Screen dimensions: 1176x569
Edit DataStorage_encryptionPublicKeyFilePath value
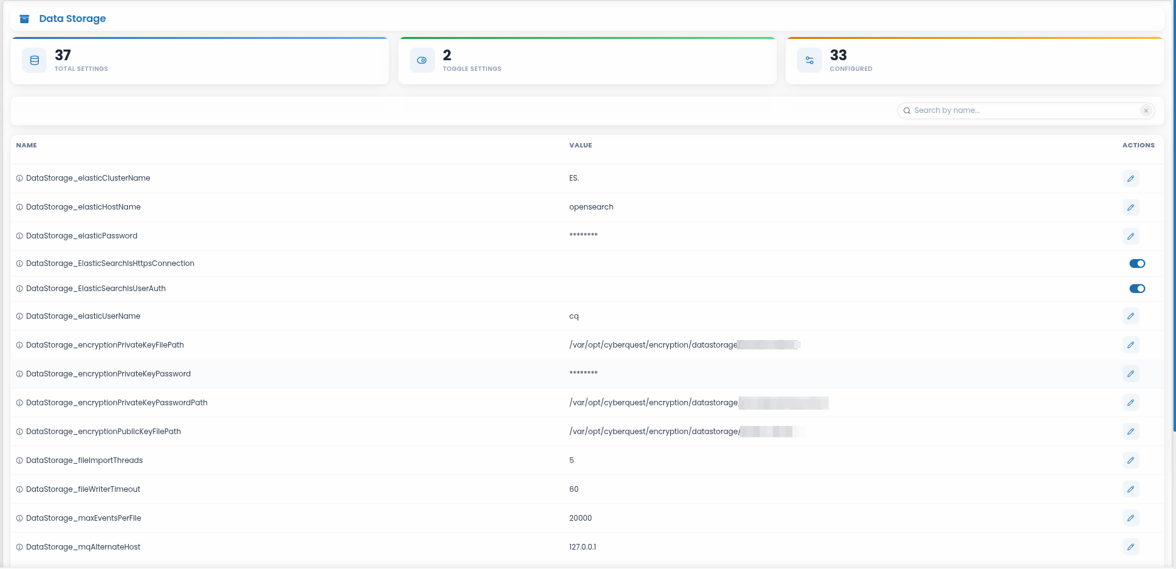pos(1131,432)
